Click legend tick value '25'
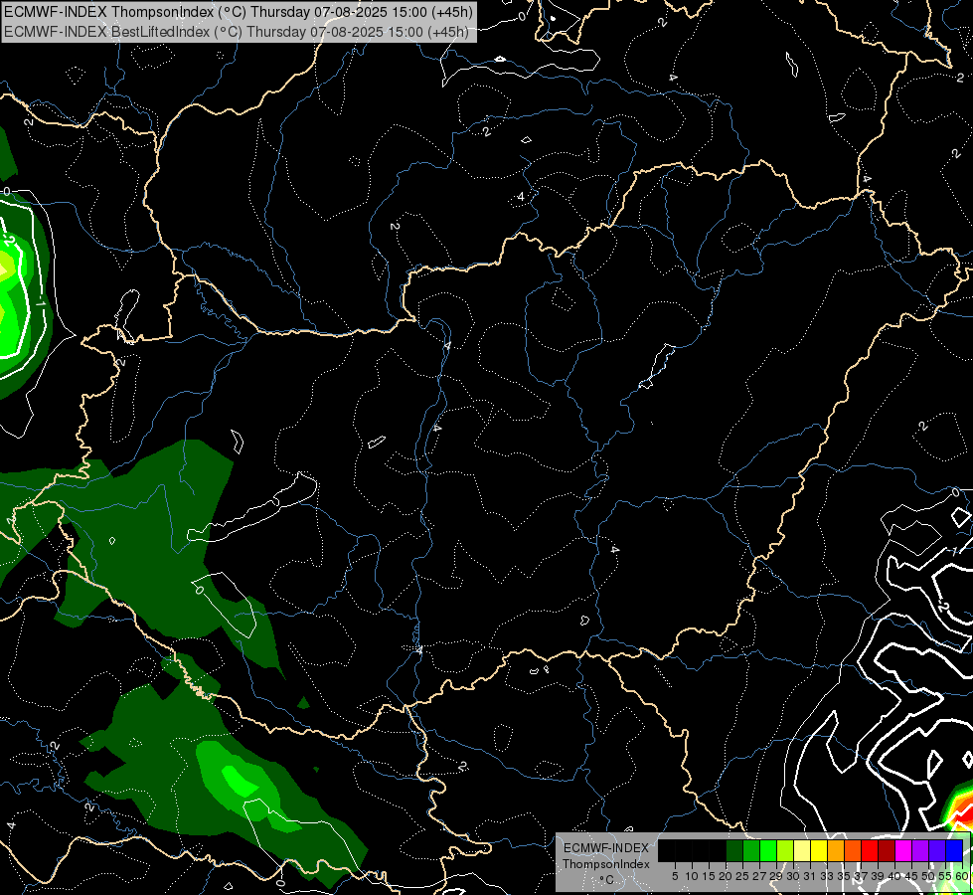This screenshot has height=895, width=973. (742, 876)
